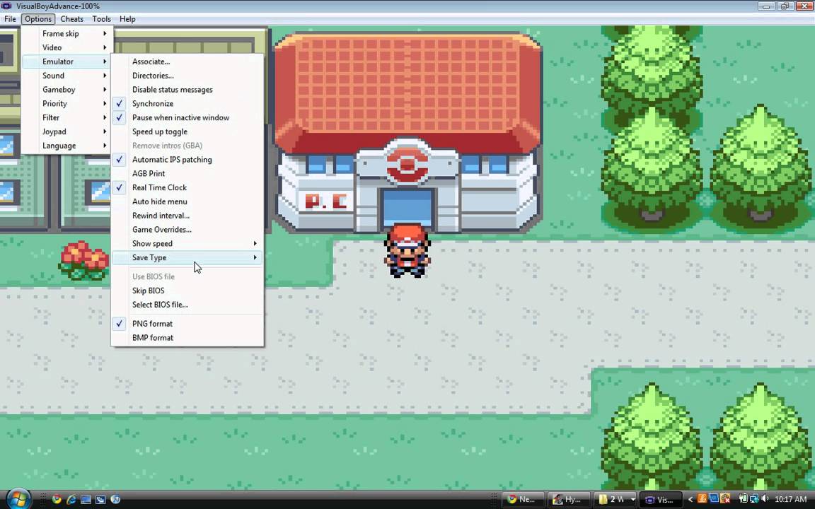Expand the Joypad submenu

[66, 132]
